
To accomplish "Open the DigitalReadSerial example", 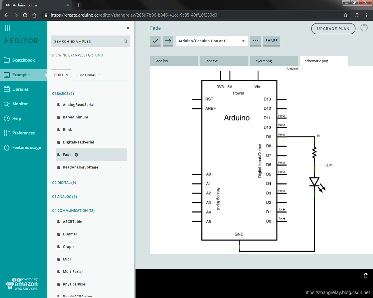I will tap(78, 142).
